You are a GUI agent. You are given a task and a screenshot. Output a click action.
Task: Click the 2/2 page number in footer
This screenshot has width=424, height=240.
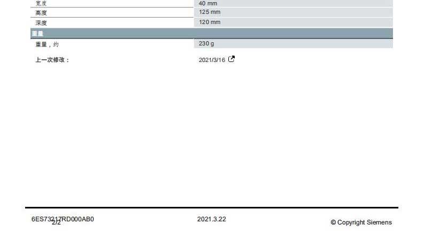(56, 223)
